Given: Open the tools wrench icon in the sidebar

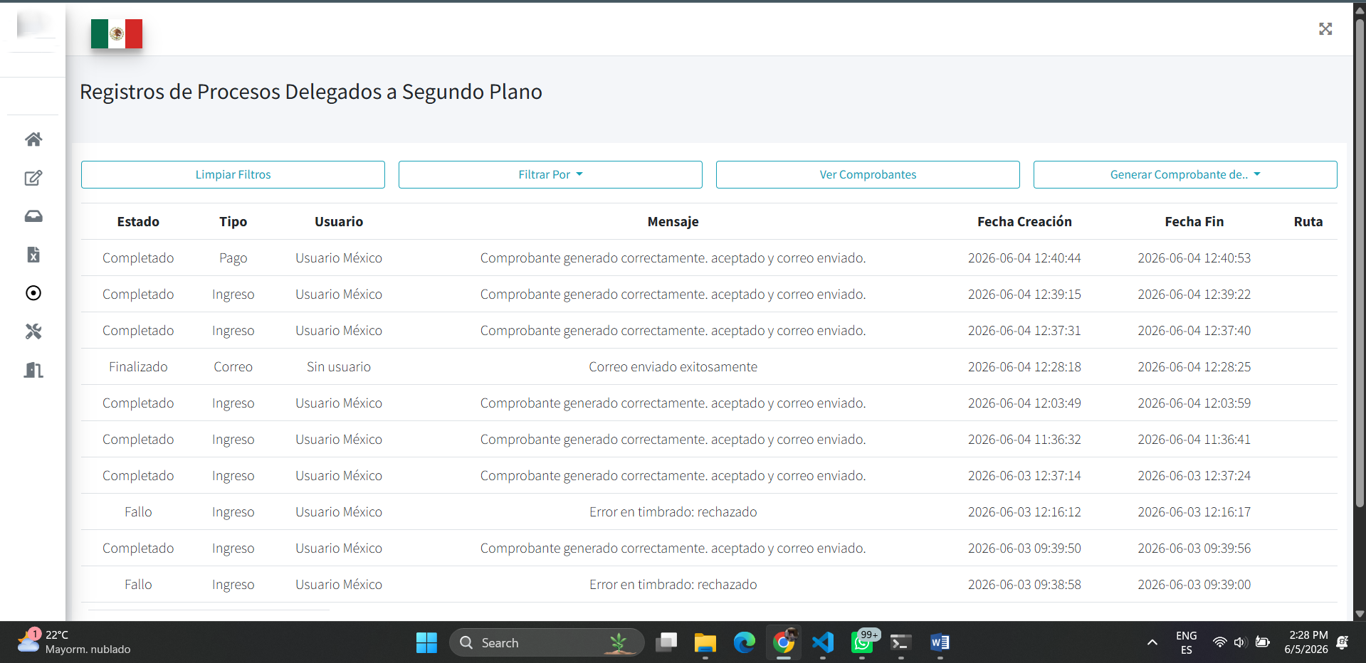Looking at the screenshot, I should (33, 331).
